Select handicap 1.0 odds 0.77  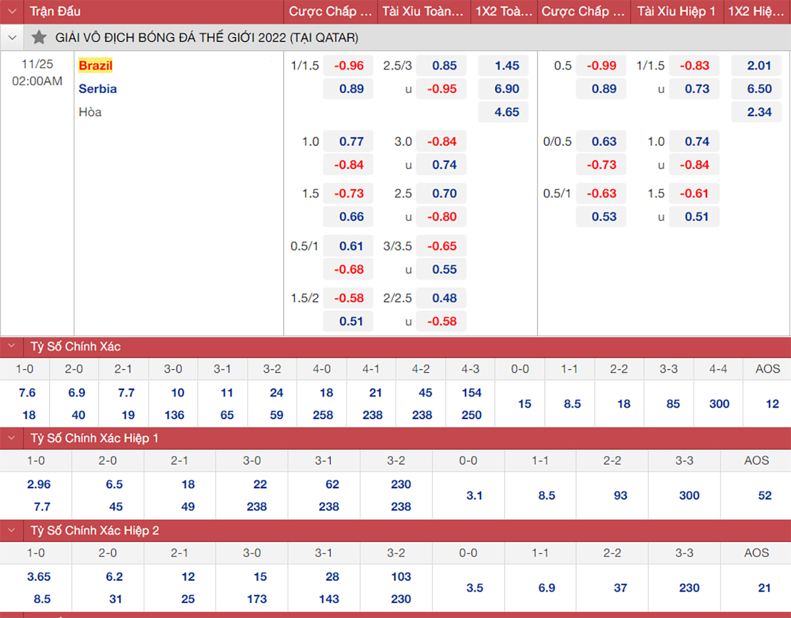point(348,141)
